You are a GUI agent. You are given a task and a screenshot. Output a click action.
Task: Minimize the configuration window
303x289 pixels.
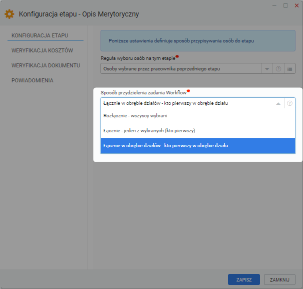tap(274, 5)
